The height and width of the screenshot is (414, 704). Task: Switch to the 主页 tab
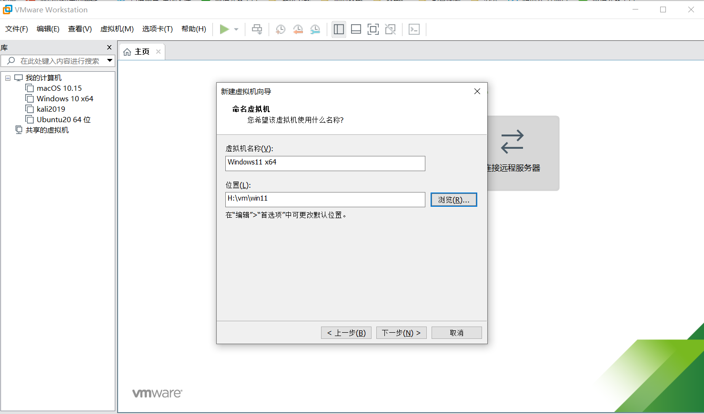[142, 52]
